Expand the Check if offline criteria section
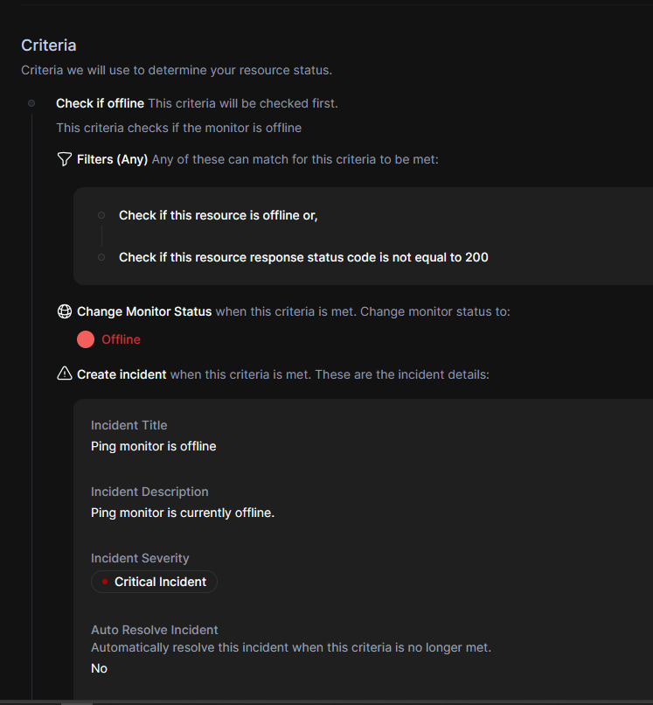This screenshot has height=705, width=653. tap(100, 102)
